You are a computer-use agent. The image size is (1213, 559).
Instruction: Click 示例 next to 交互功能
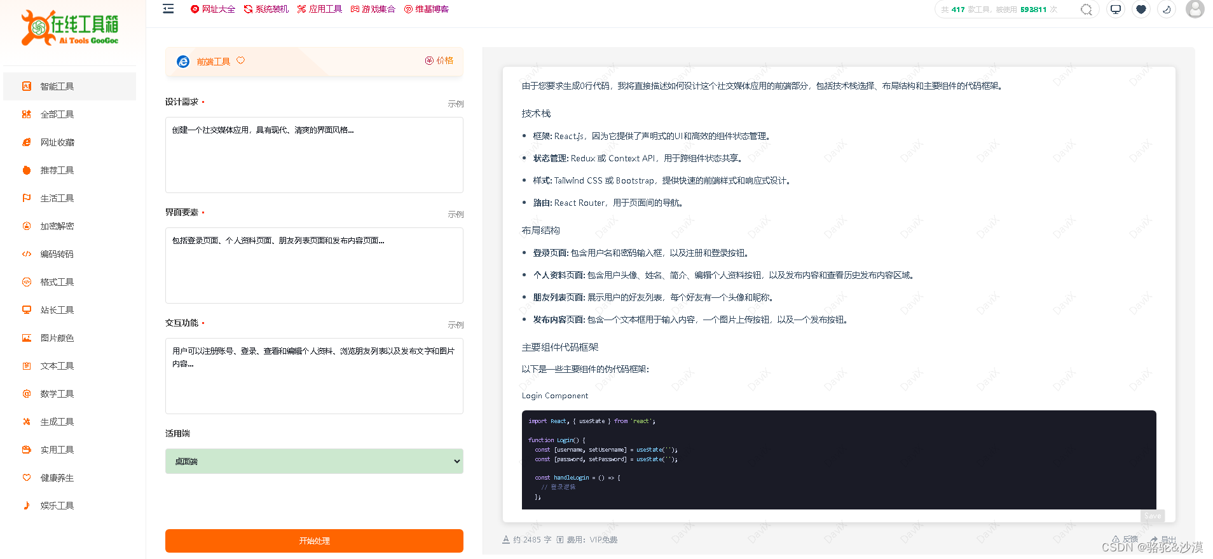tap(456, 325)
